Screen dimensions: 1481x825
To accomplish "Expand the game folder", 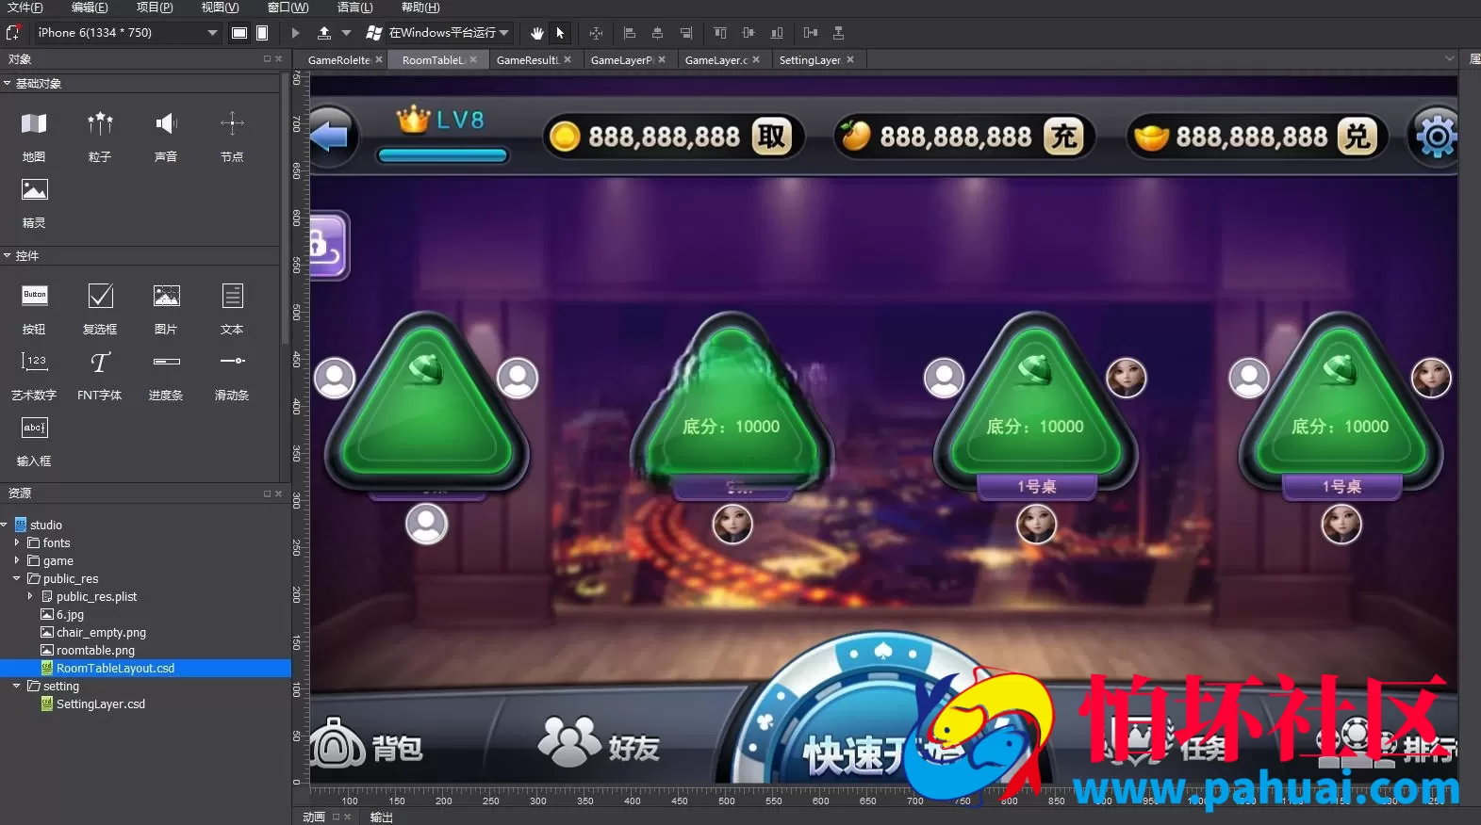I will 17,560.
